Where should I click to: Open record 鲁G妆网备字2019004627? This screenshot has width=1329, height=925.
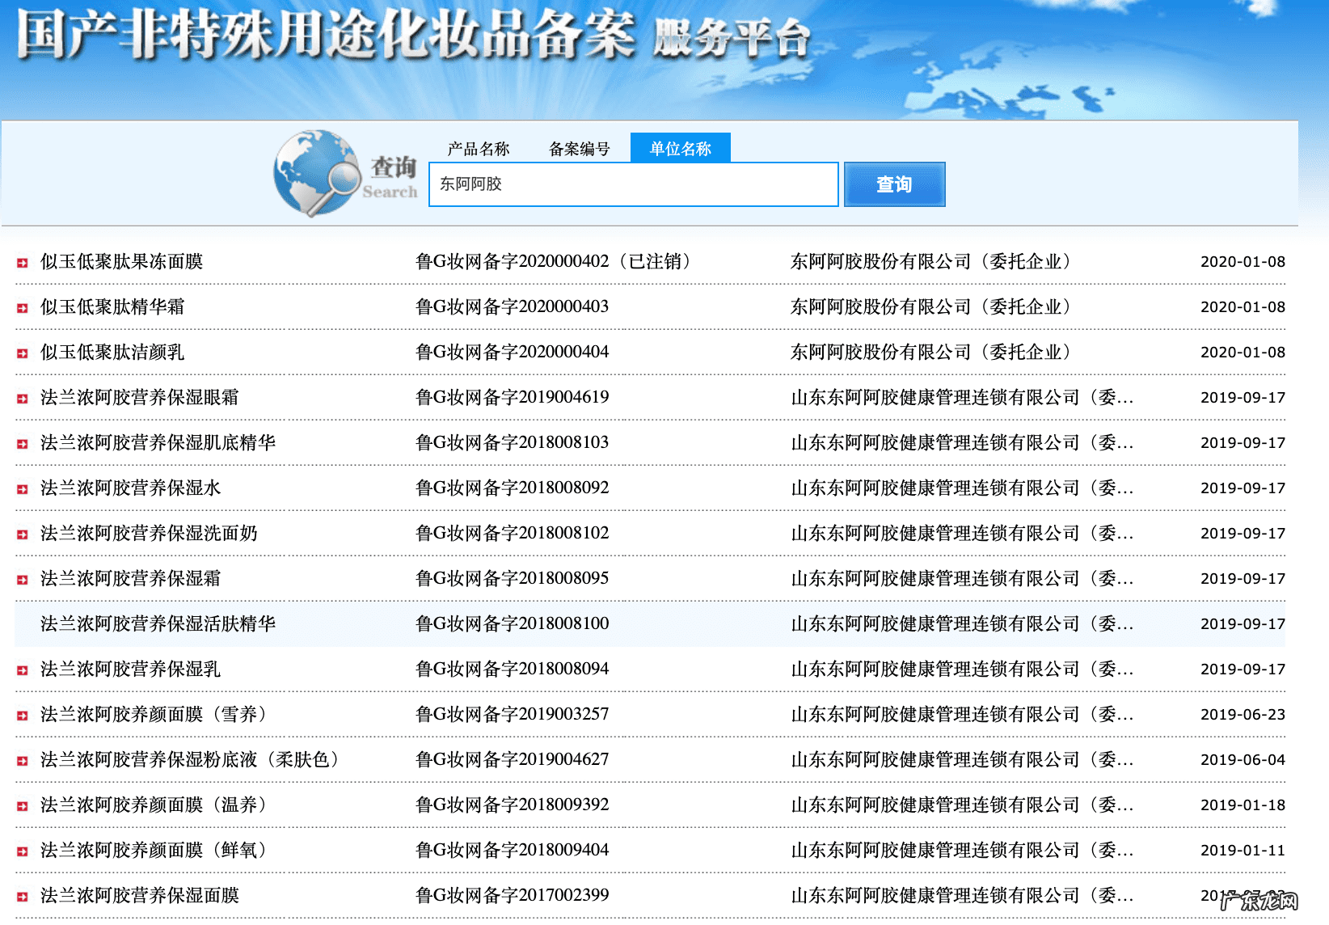[x=513, y=759]
